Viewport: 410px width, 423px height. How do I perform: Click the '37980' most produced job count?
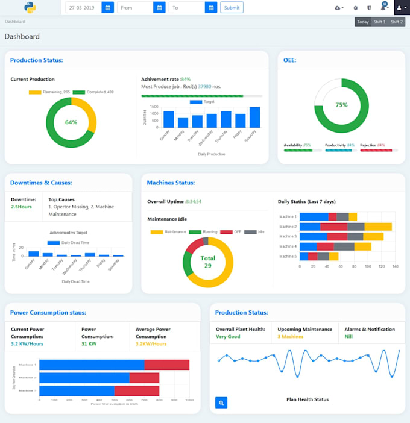point(204,87)
